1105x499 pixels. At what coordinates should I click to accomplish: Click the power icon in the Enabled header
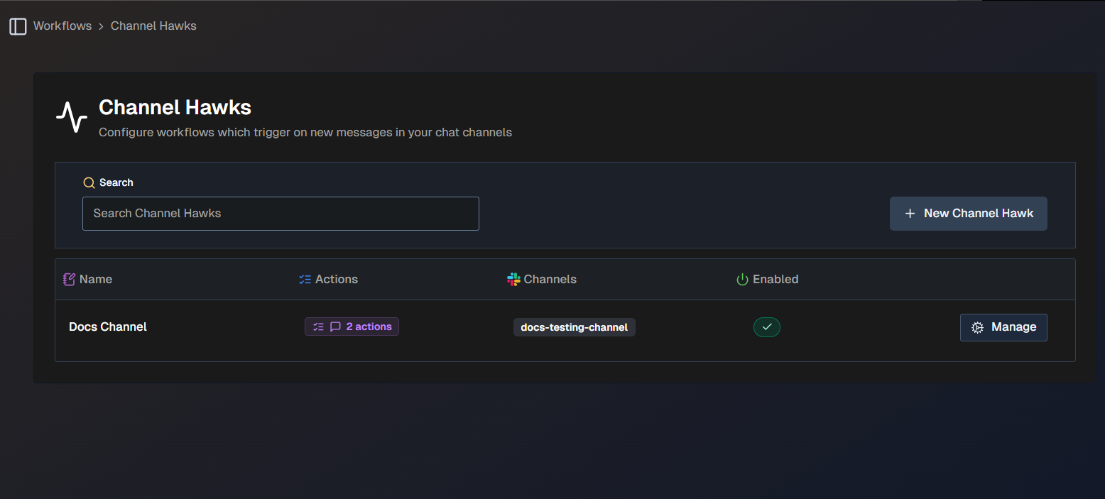[x=741, y=279]
